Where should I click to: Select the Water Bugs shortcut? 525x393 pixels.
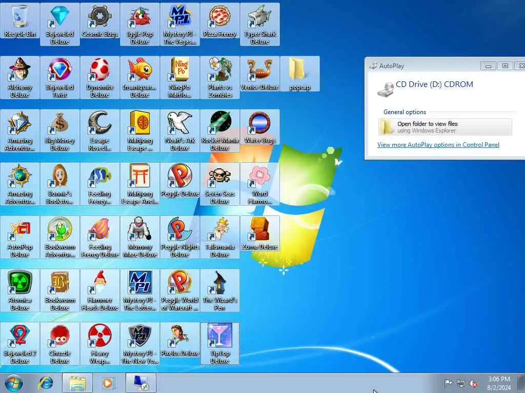(x=260, y=127)
